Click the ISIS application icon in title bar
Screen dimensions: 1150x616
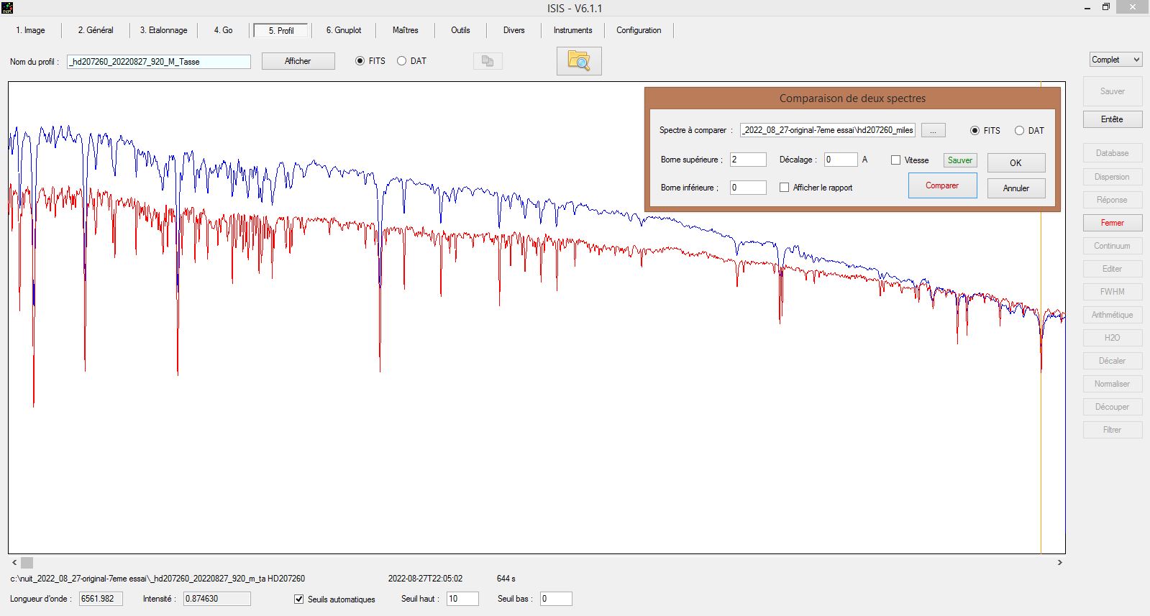pos(6,7)
